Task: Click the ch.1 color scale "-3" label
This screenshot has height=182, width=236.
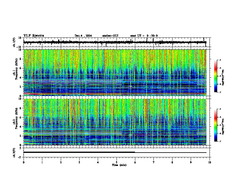Action: click(220, 60)
